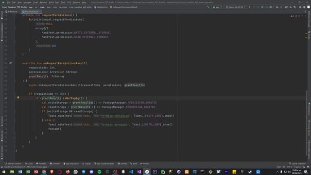Collapse the else block fold marker
The image size is (311, 175).
click(x=15, y=120)
